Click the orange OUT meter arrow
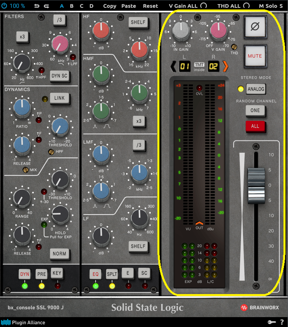Viewport: 288px width, 327px height. (199, 223)
